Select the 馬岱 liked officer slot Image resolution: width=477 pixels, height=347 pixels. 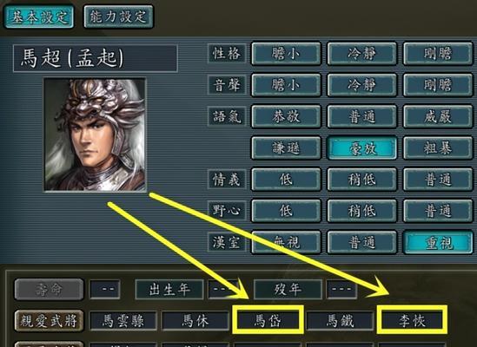coord(268,321)
